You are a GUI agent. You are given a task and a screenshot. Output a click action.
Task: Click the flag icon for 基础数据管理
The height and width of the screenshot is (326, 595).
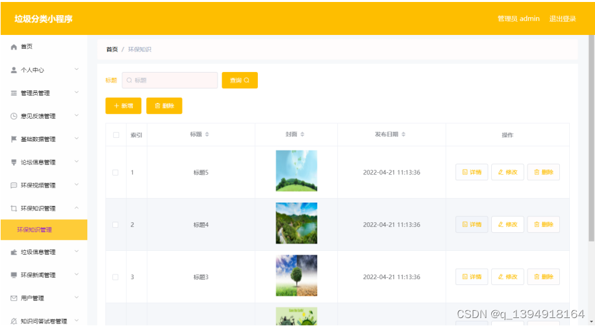[14, 139]
